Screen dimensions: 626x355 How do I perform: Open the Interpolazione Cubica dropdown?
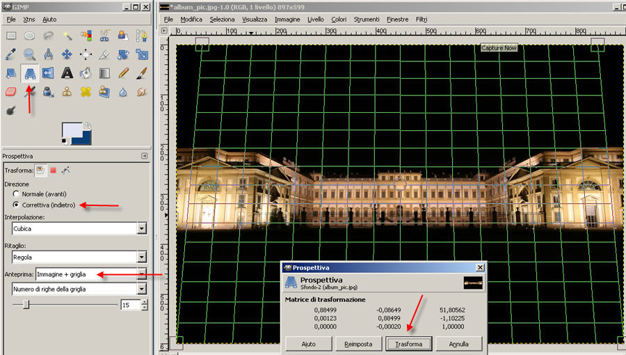(x=142, y=228)
